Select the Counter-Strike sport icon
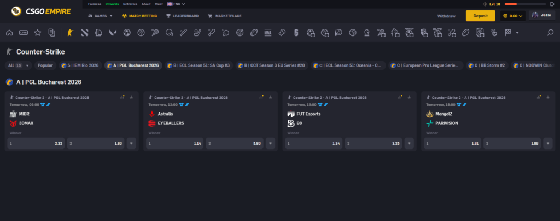Screen dimensions: 560x221 tap(70, 33)
